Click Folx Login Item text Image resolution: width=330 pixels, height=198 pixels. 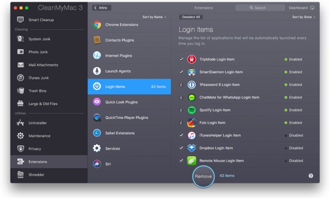click(212, 123)
